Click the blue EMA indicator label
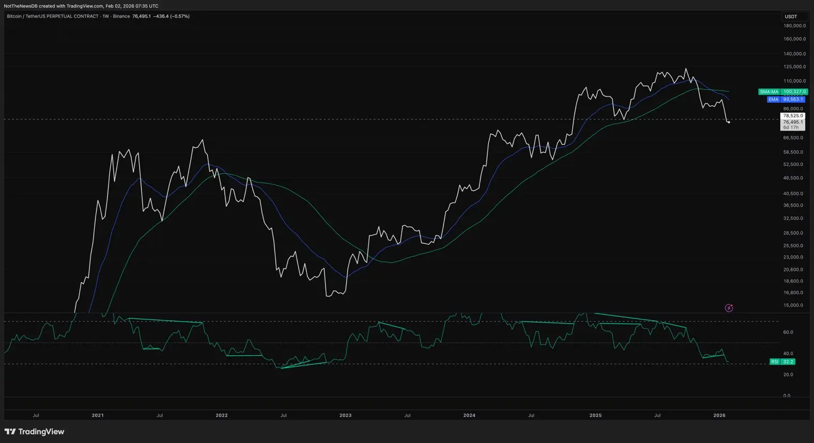814x443 pixels. click(x=773, y=100)
